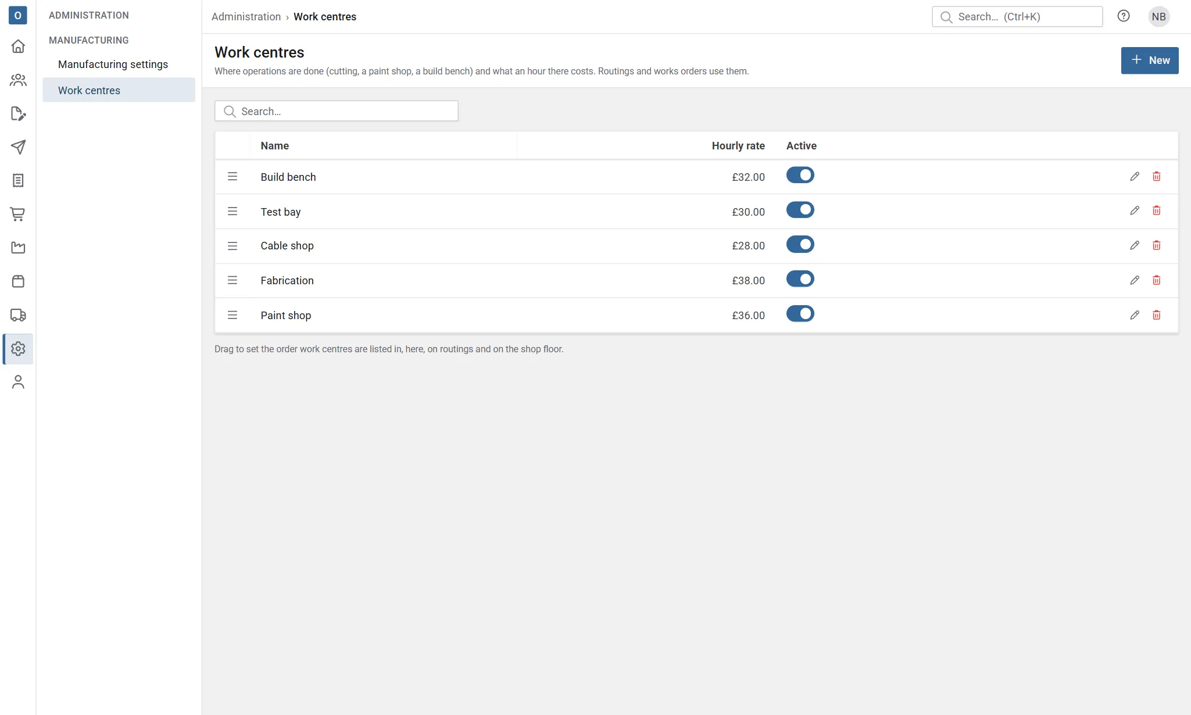The height and width of the screenshot is (715, 1191).
Task: Open the NB user avatar menu
Action: [1158, 17]
